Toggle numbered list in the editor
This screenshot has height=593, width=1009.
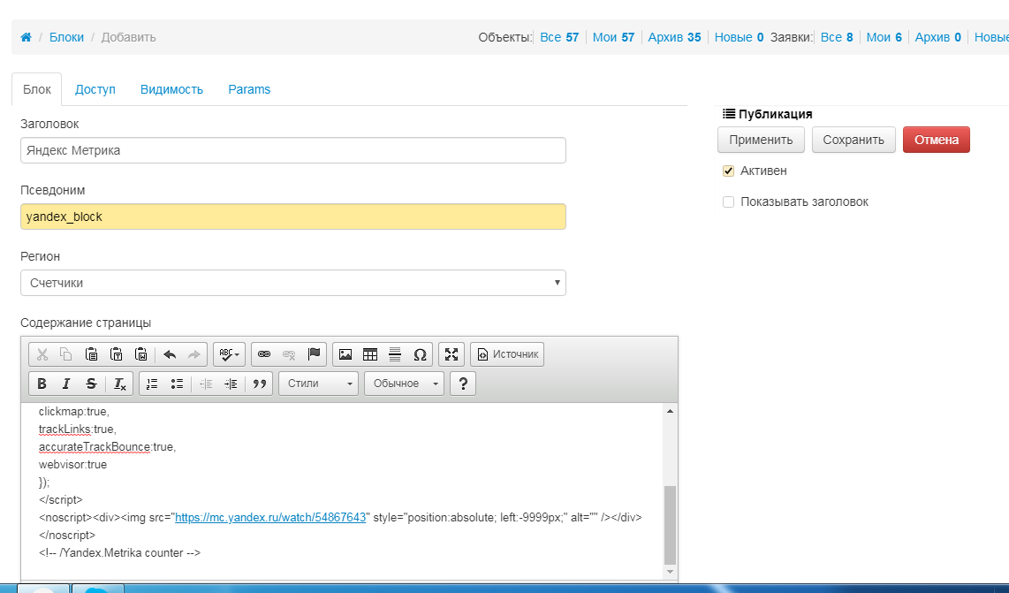point(152,384)
